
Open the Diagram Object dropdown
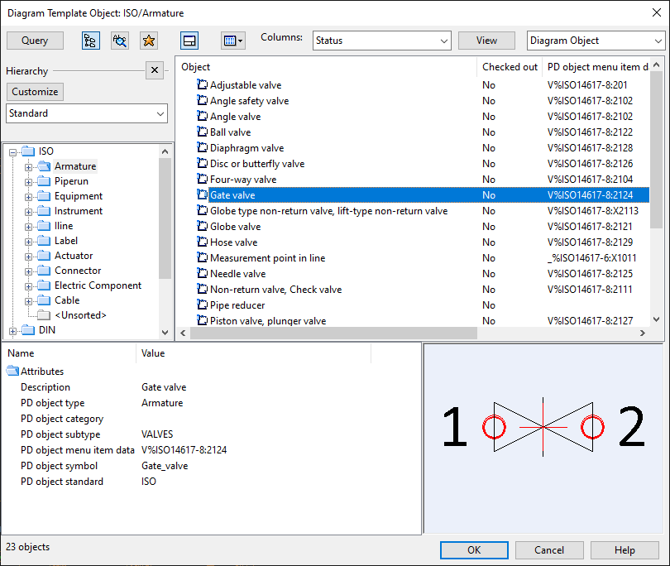(596, 41)
